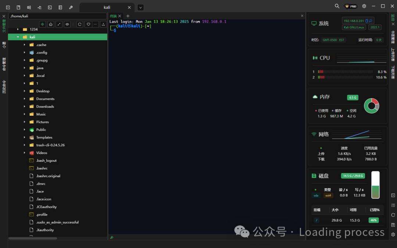Expand the Downloads folder

click(25, 106)
